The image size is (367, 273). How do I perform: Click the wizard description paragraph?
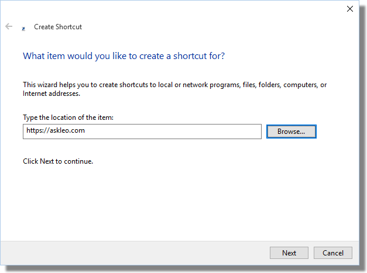tap(174, 89)
